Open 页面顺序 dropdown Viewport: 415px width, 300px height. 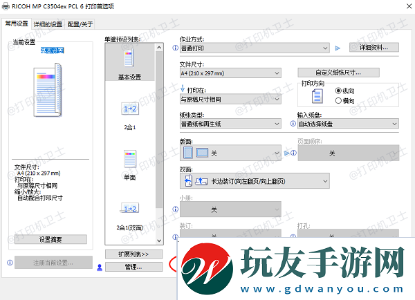click(349, 153)
